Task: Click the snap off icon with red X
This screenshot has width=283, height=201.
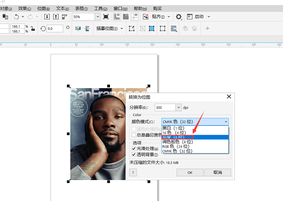Action: (146, 17)
